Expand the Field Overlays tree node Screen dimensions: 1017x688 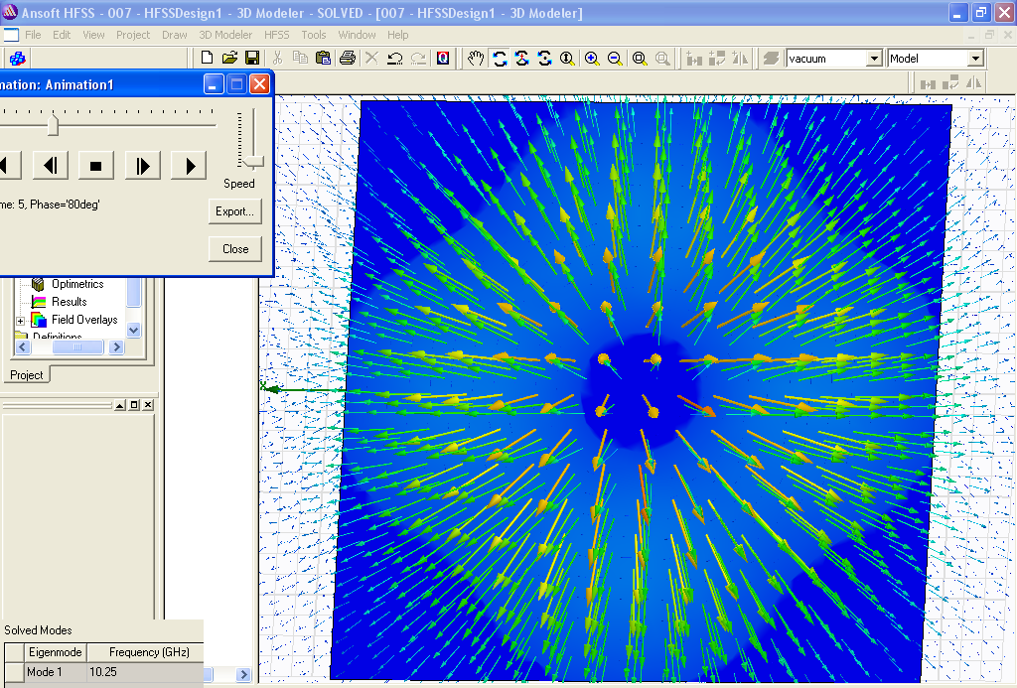click(x=20, y=321)
